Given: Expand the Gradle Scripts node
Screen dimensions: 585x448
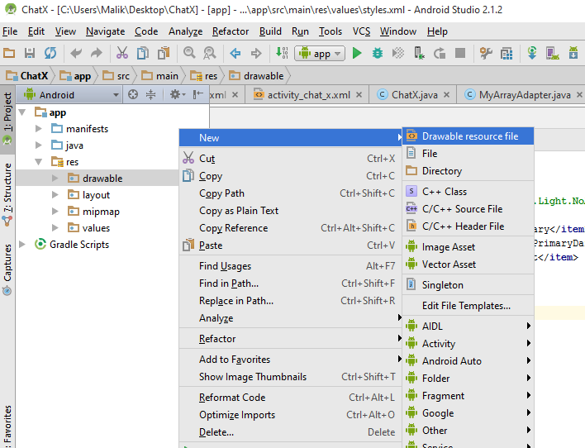Looking at the screenshot, I should (x=22, y=244).
